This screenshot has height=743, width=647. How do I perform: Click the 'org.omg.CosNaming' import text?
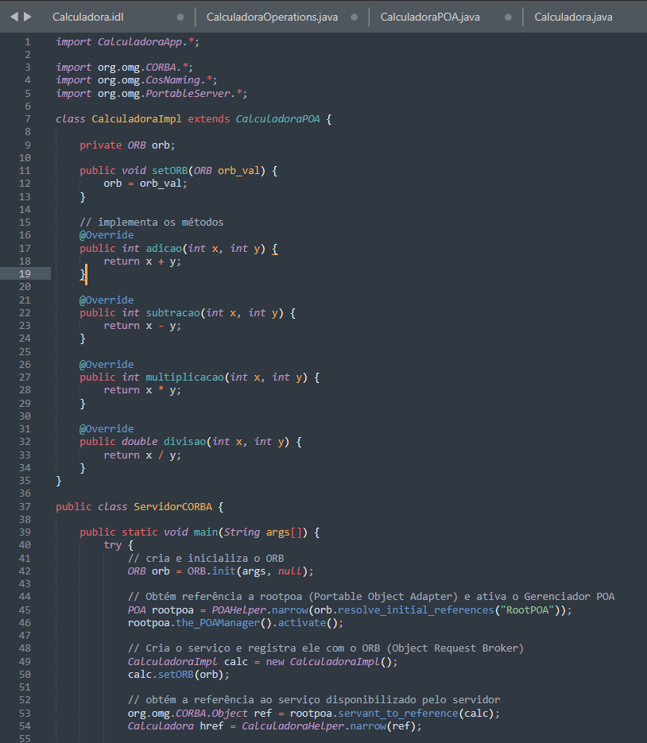(149, 80)
